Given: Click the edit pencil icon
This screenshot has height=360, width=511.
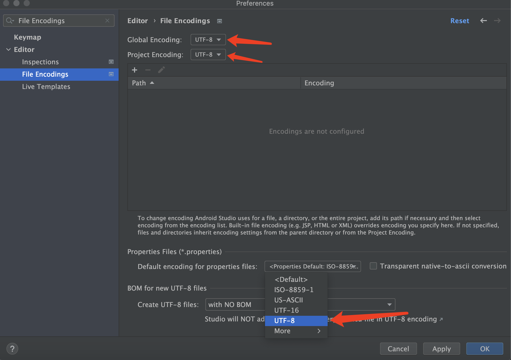Looking at the screenshot, I should tap(162, 70).
